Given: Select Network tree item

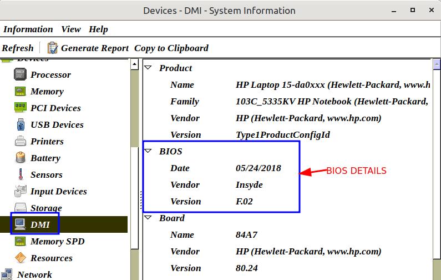Looking at the screenshot, I should 34,274.
